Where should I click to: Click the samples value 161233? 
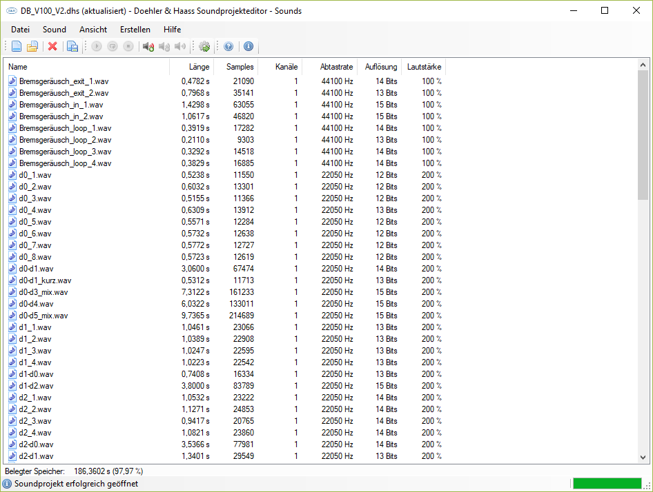tap(242, 292)
